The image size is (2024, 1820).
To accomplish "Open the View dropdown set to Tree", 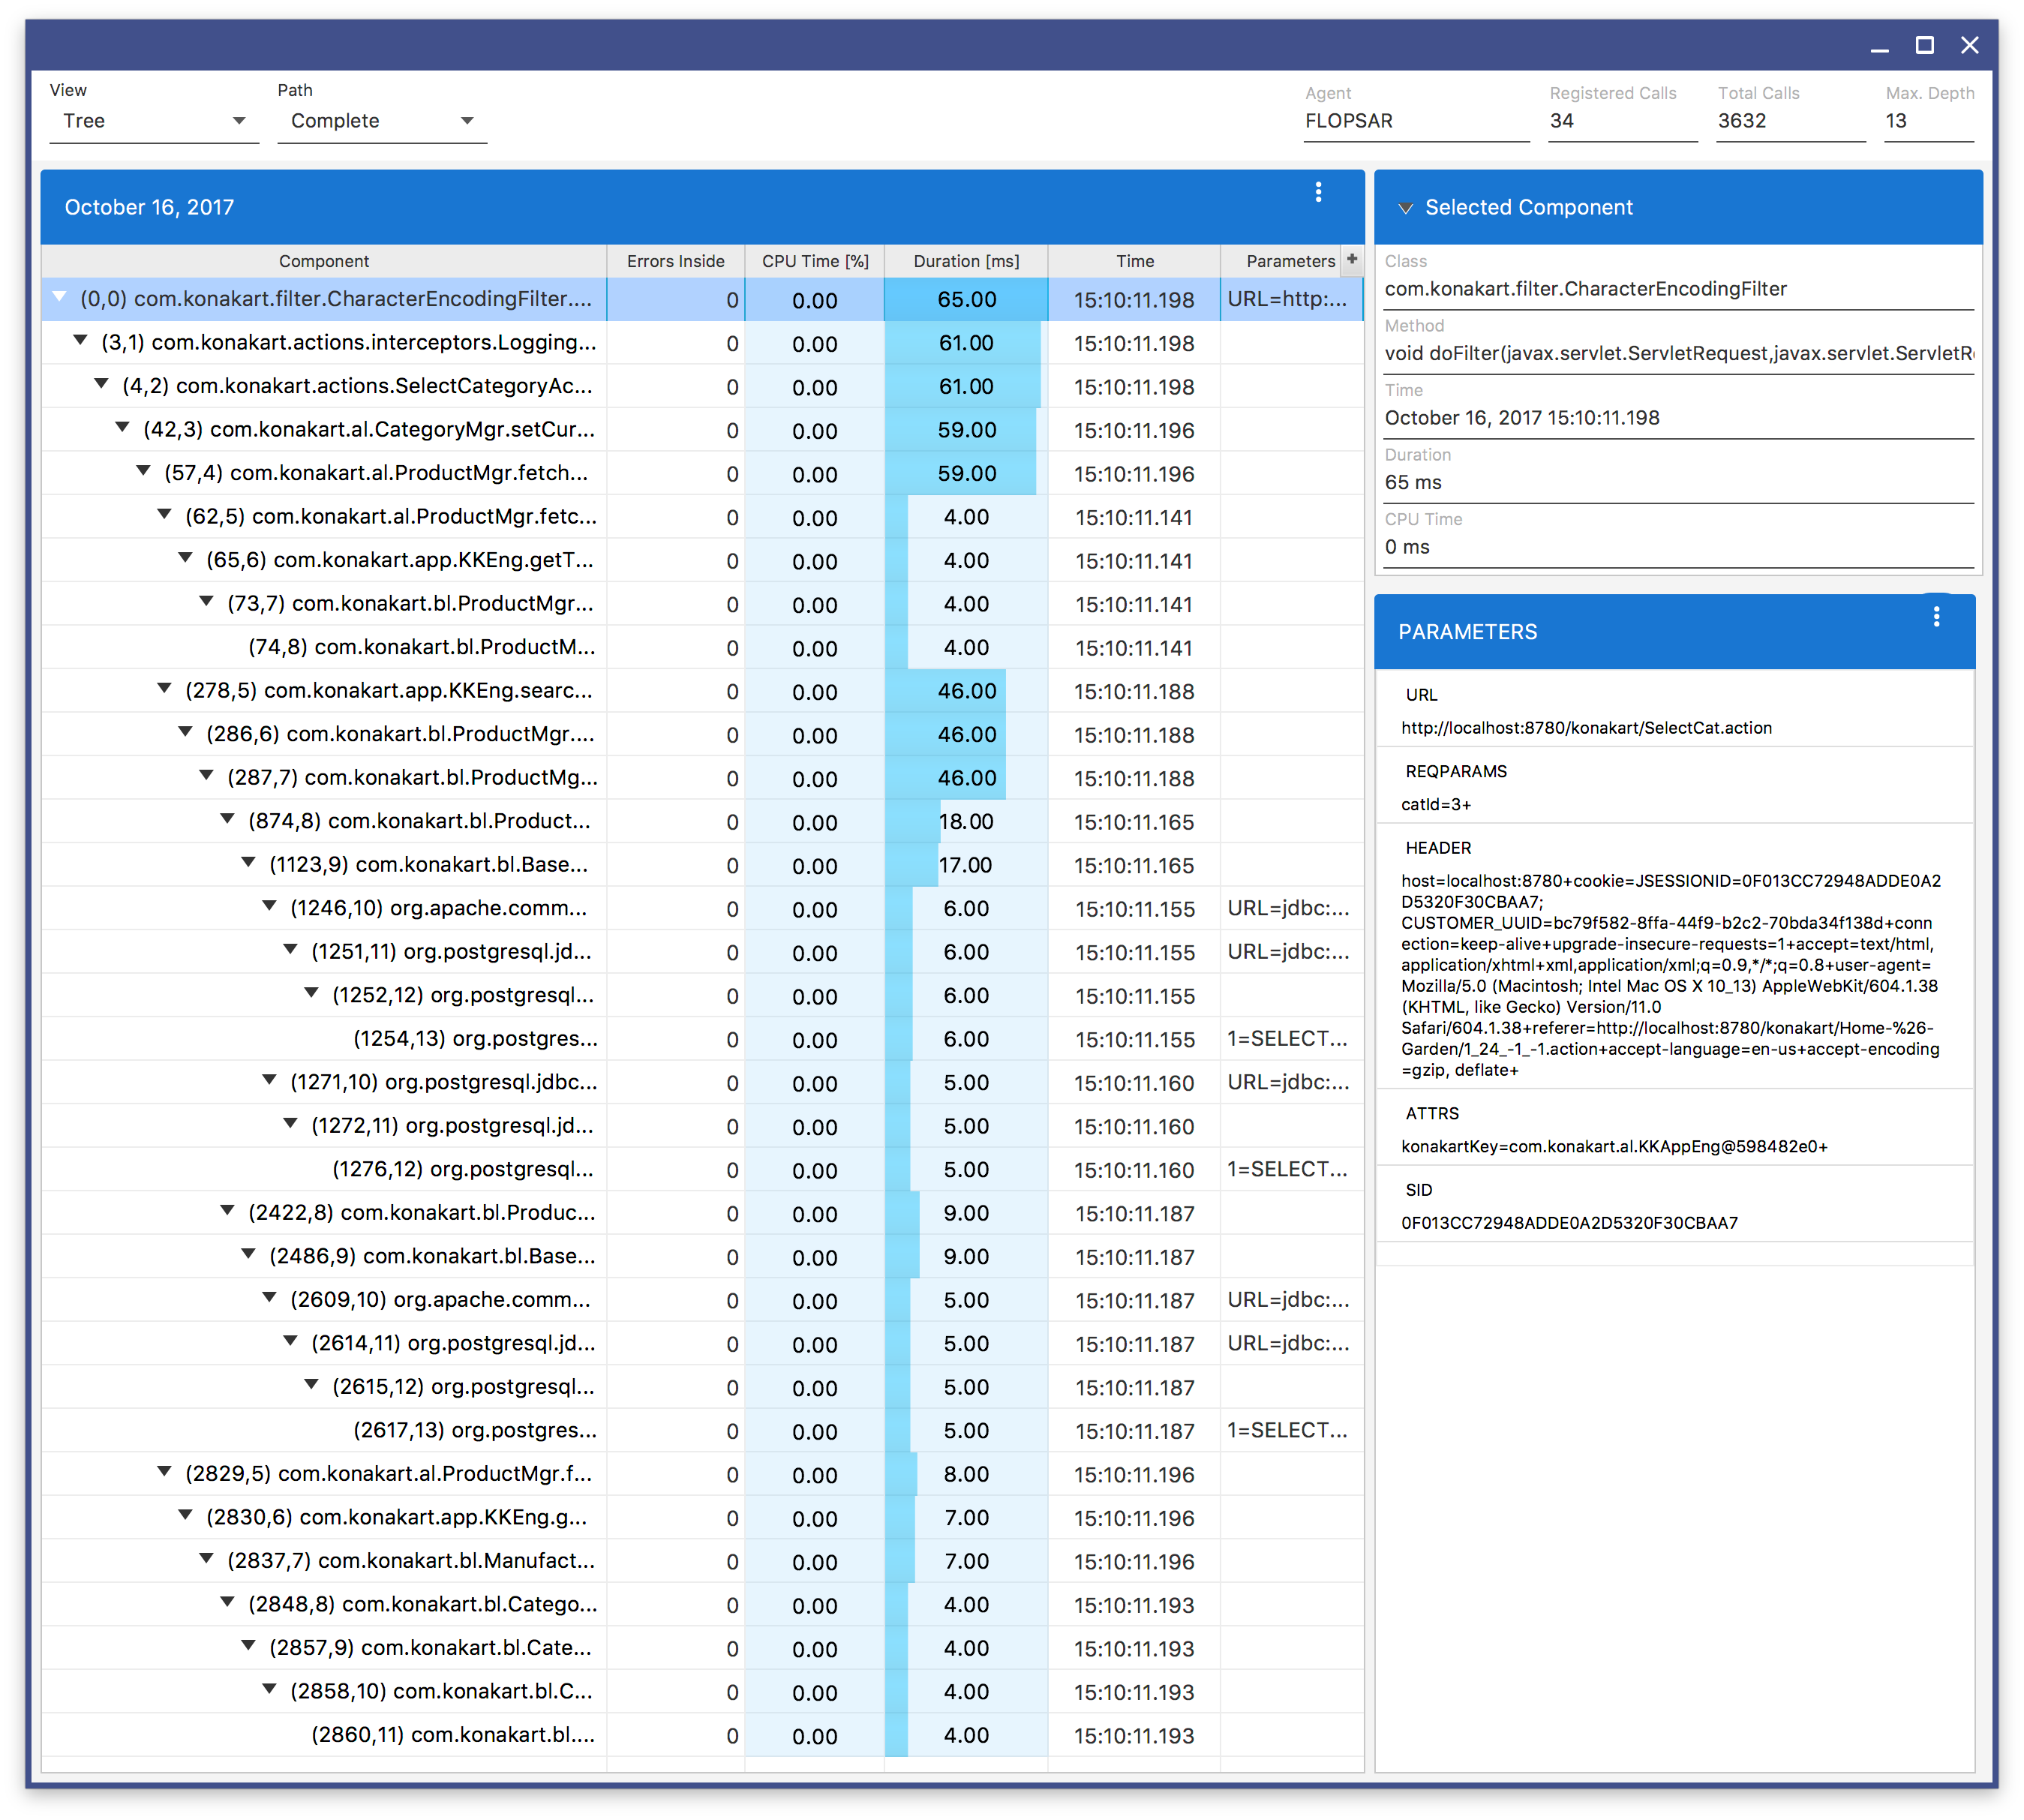I will click(154, 121).
